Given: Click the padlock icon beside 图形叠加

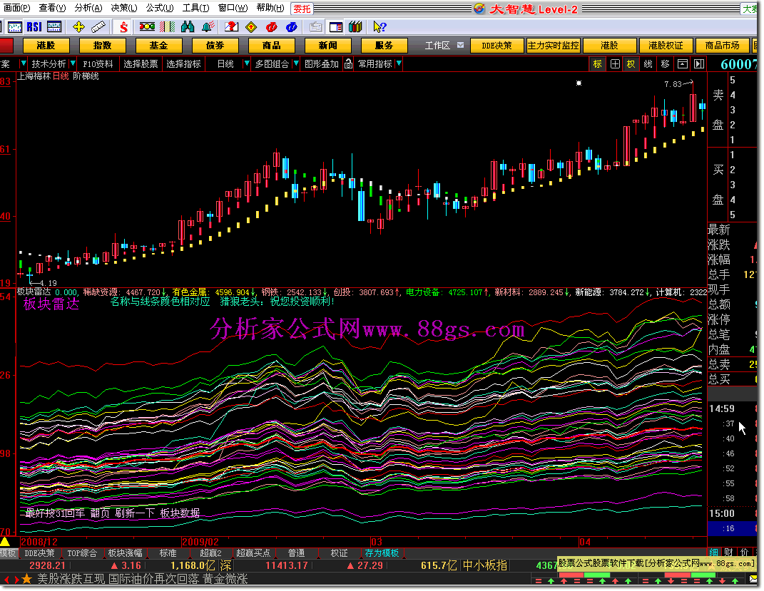Looking at the screenshot, I should click(x=348, y=63).
